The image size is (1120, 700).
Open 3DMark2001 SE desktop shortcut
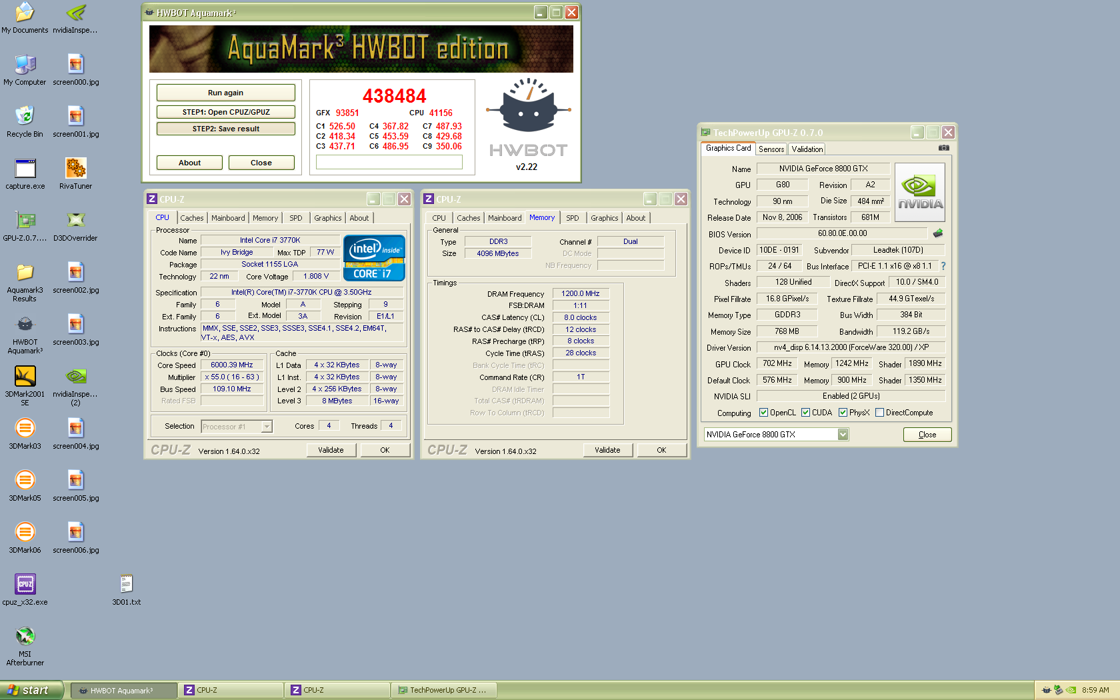click(25, 387)
